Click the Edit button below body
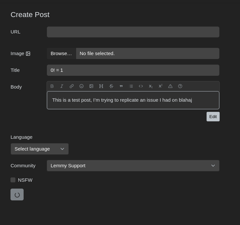The image size is (240, 225). (213, 117)
